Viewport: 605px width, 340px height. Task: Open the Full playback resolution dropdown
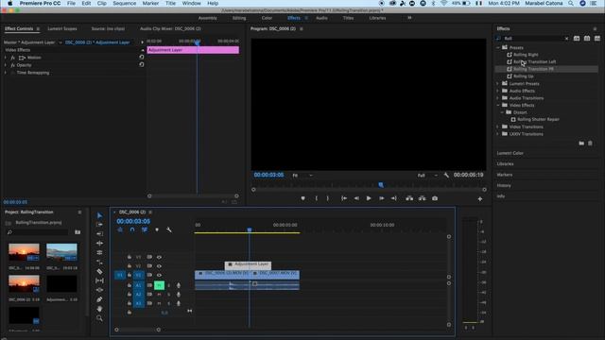pyautogui.click(x=427, y=176)
